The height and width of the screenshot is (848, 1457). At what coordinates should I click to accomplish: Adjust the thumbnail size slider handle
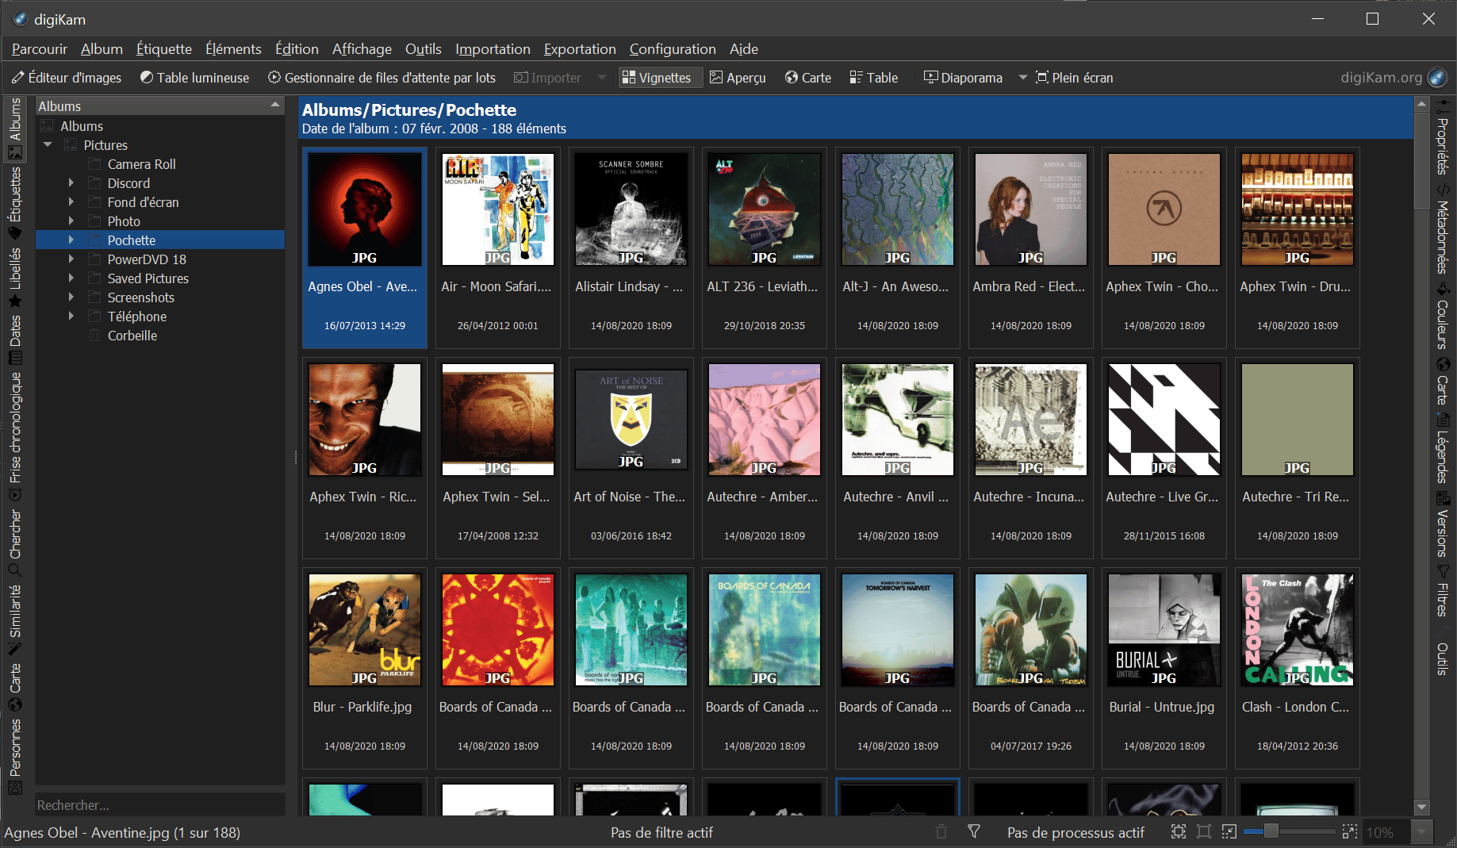point(1271,831)
